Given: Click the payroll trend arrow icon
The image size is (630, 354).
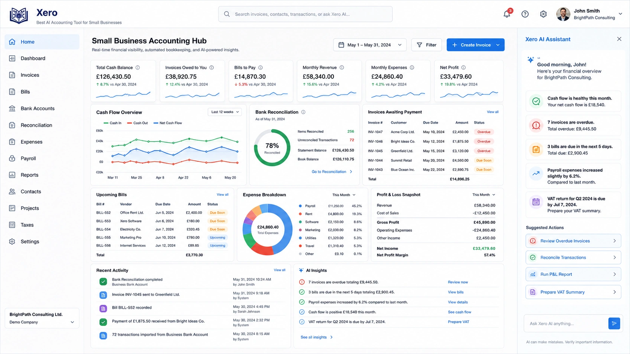Looking at the screenshot, I should (536, 173).
